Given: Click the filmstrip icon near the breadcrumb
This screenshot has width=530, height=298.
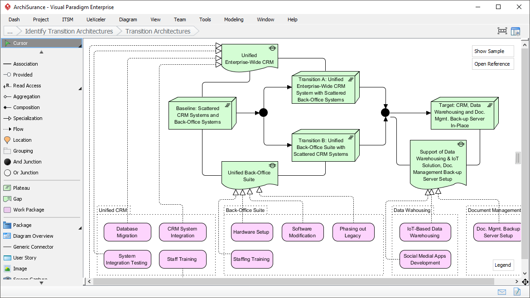Looking at the screenshot, I should click(x=502, y=31).
